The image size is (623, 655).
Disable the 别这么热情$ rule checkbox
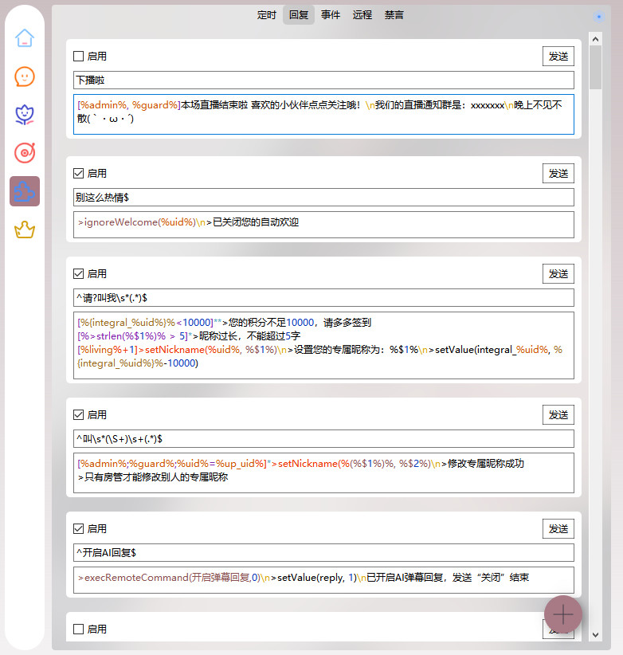point(79,174)
